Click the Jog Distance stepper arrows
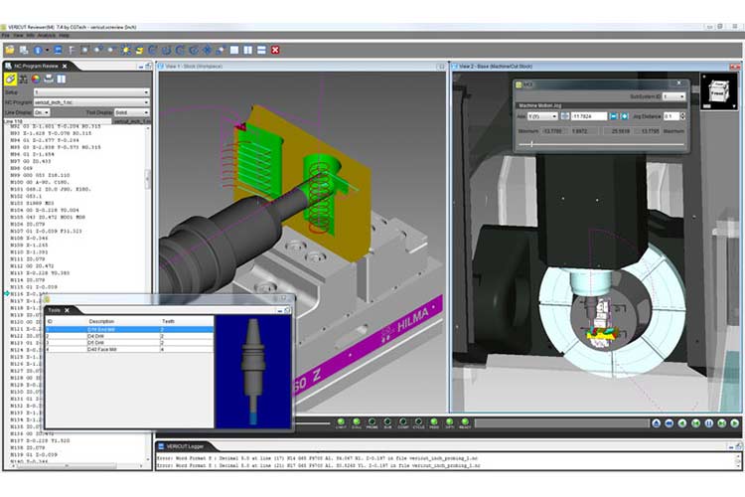This screenshot has height=497, width=745. 682,116
